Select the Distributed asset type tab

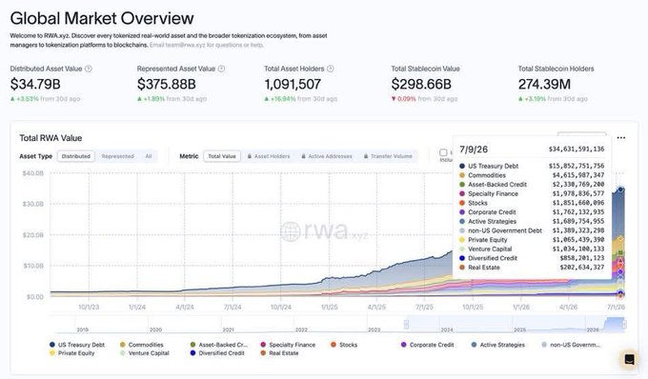pos(76,156)
